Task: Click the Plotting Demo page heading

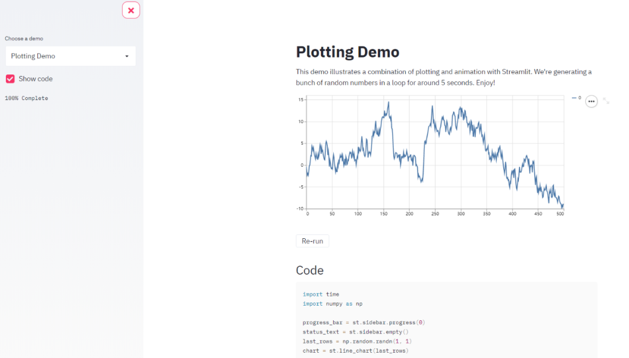Action: click(347, 52)
